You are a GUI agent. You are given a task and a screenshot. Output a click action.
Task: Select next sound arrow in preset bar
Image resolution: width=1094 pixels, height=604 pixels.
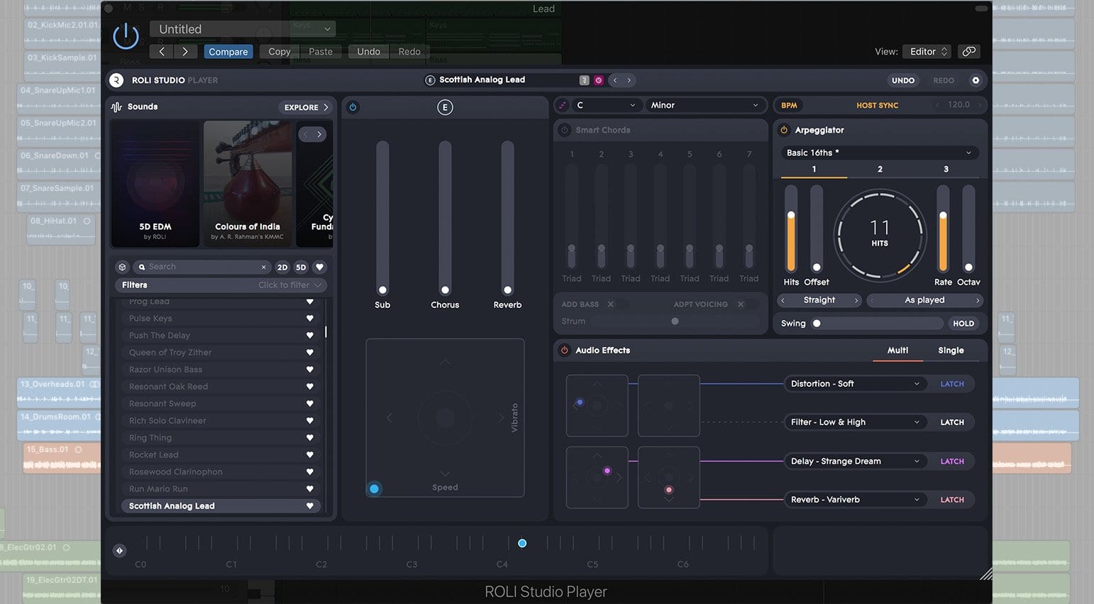[x=629, y=80]
